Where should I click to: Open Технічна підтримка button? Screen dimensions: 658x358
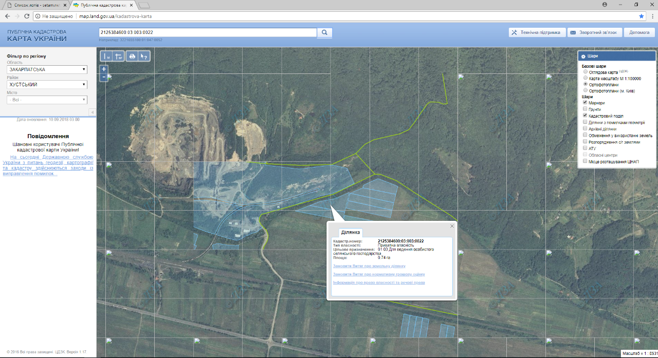click(x=537, y=32)
